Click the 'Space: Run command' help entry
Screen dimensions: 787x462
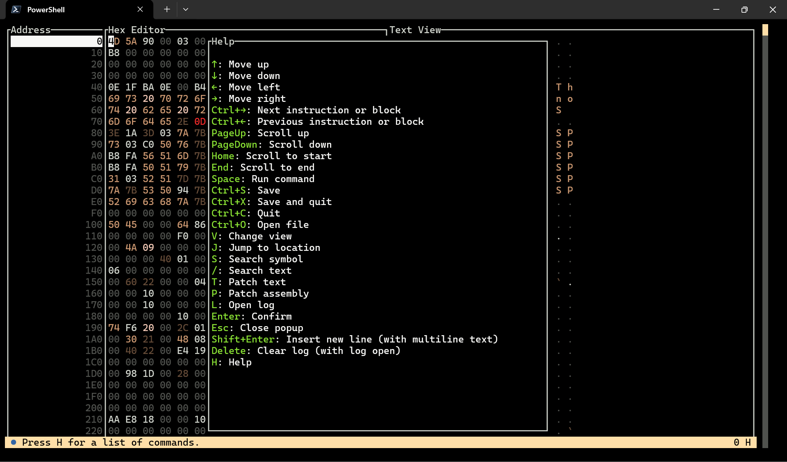coord(263,179)
